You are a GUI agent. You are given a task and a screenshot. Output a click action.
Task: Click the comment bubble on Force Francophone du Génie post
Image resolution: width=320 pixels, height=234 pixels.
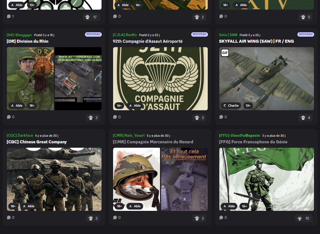221,217
